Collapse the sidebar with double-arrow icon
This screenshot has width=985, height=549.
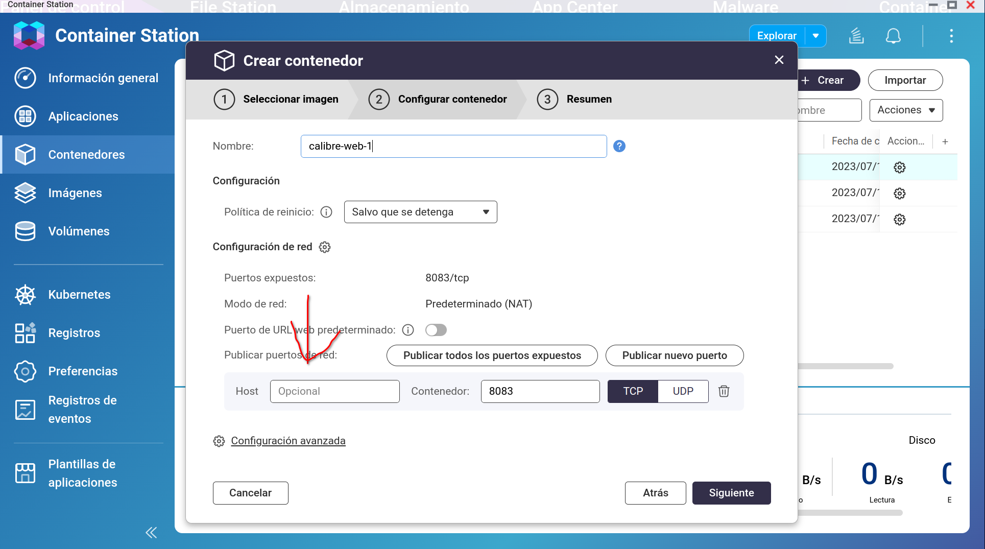(151, 533)
